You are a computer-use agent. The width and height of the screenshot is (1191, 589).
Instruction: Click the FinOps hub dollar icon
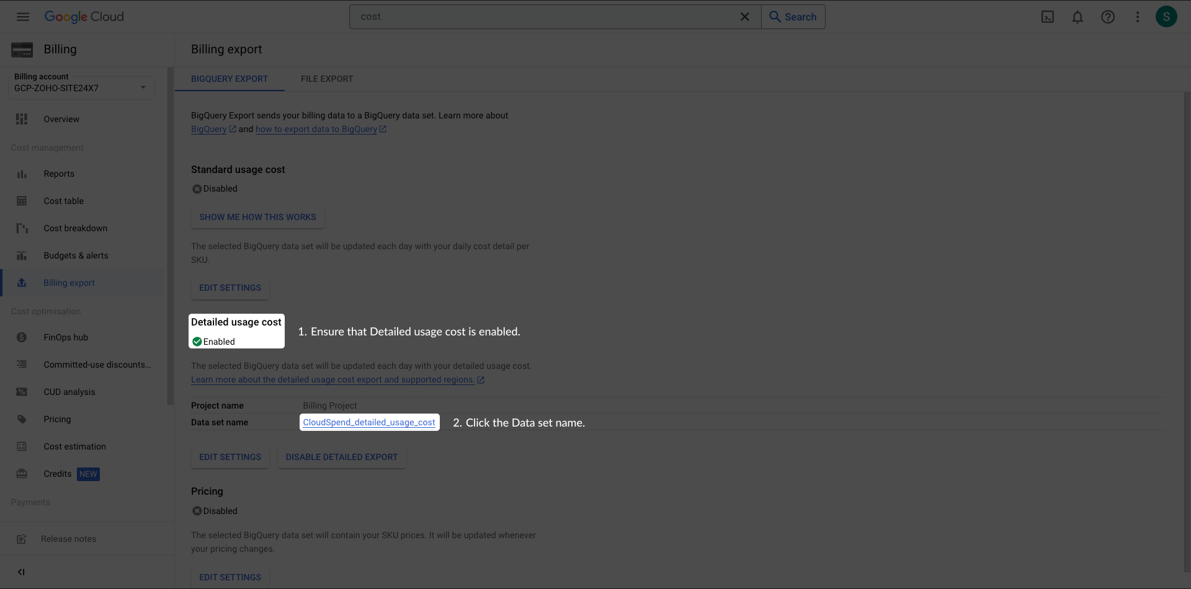22,337
